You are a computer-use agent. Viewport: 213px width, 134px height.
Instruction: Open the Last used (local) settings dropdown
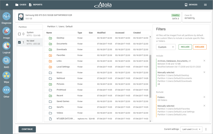191,129
